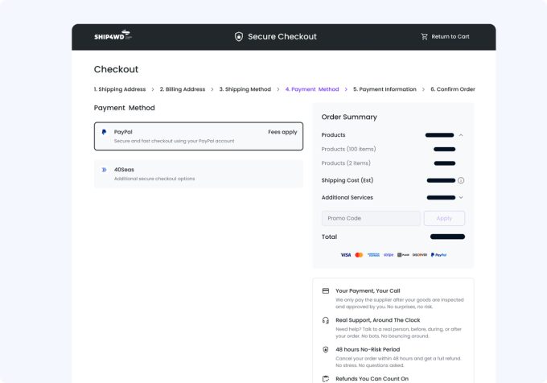
Task: Click '48 hours No-Risk Period' heading
Action: coord(368,349)
